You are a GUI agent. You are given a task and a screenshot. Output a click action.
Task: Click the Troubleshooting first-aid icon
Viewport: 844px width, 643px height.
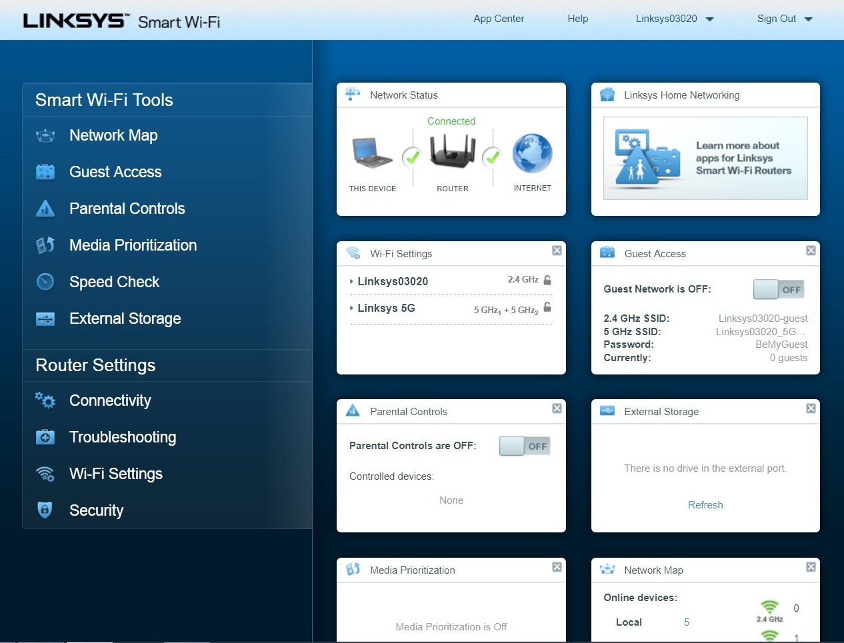(45, 437)
